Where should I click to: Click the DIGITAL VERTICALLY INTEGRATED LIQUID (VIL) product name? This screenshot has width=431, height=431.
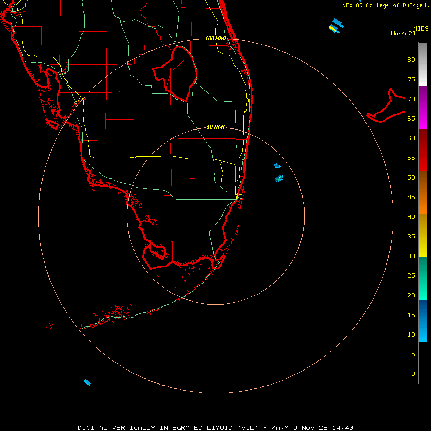(x=168, y=428)
